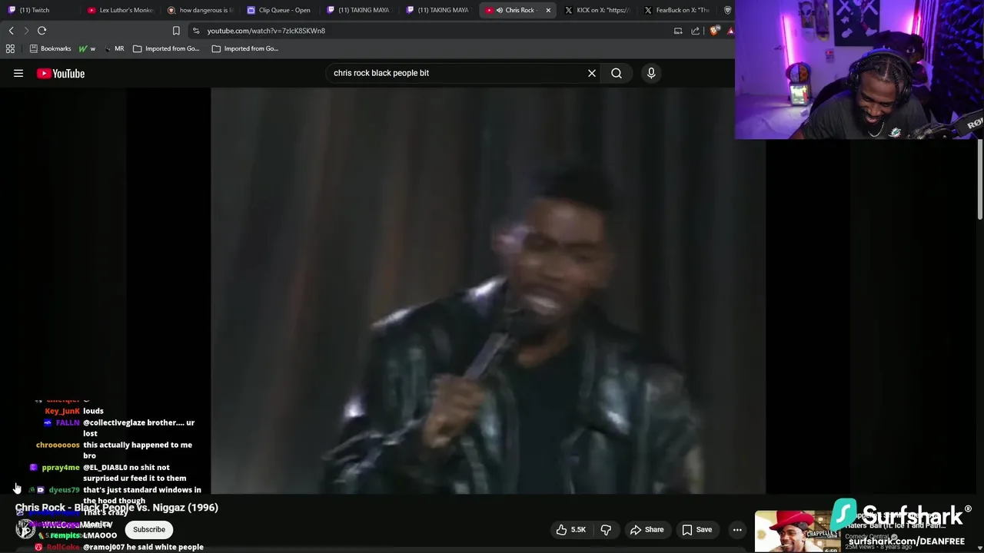984x553 pixels.
Task: Open the sidebar icon in the toolbar
Action: point(678,31)
